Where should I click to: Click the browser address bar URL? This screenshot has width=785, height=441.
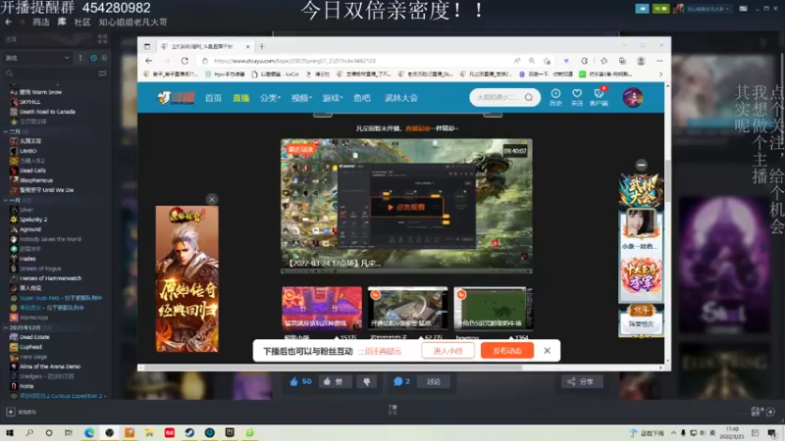click(x=294, y=61)
